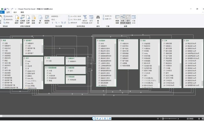The image size is (204, 128).
Task: Click 创建 KPI button
Action: pyautogui.click(x=107, y=19)
